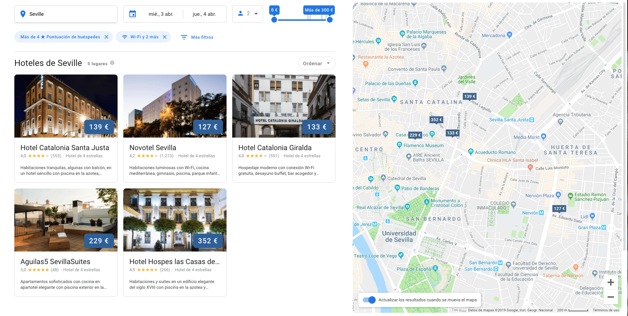
Task: Click the Setas de Sevilla map pin
Action: [394, 99]
